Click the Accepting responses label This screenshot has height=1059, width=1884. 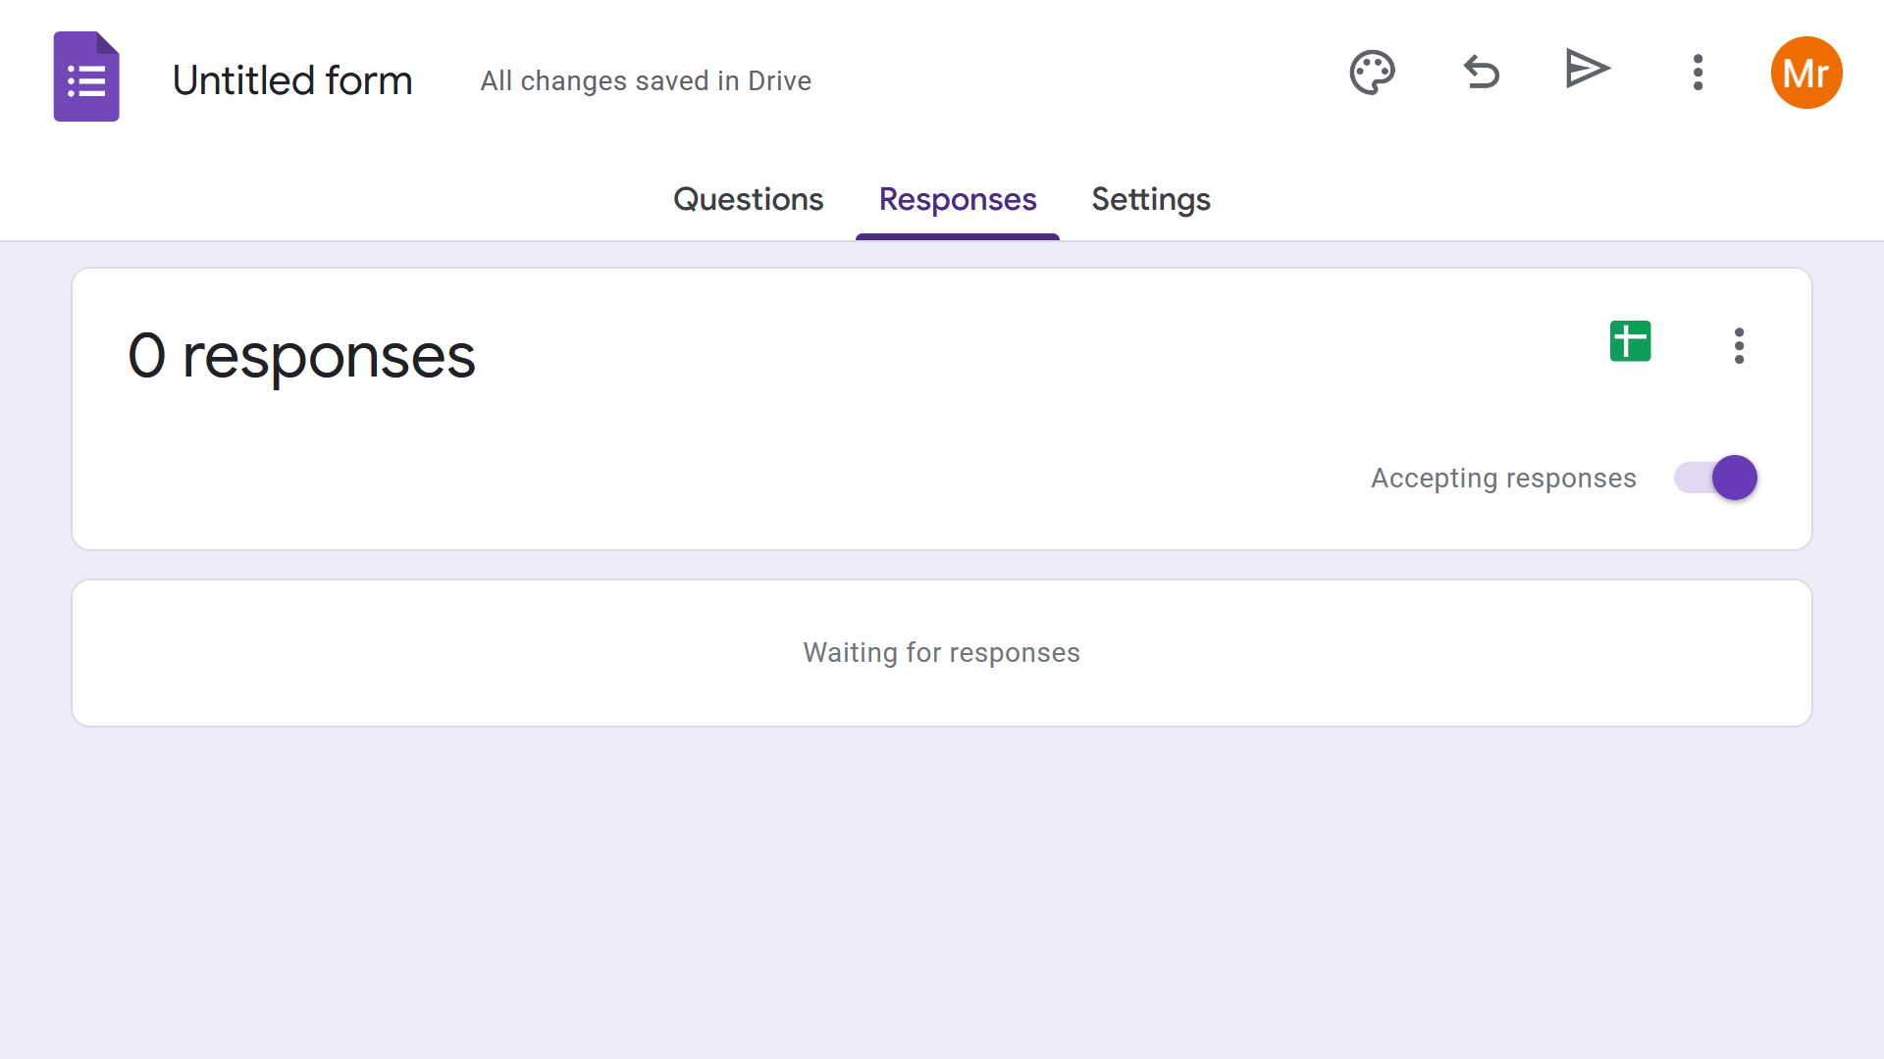[x=1502, y=479]
